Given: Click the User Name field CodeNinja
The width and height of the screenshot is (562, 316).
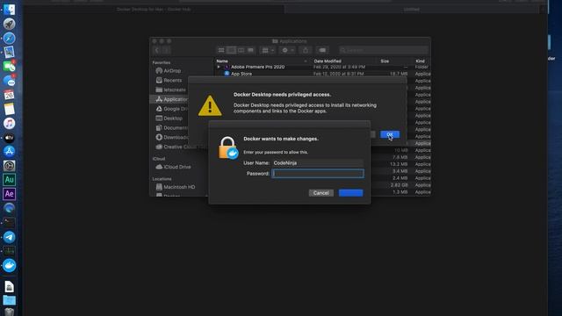Looking at the screenshot, I should [x=318, y=163].
